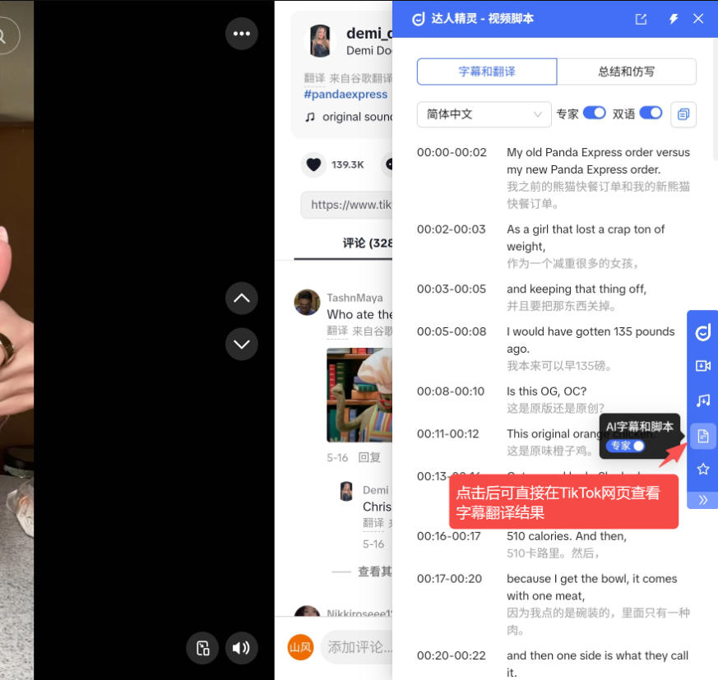718x680 pixels.
Task: Click the video URL field starting https://www.tik
Action: (x=346, y=205)
